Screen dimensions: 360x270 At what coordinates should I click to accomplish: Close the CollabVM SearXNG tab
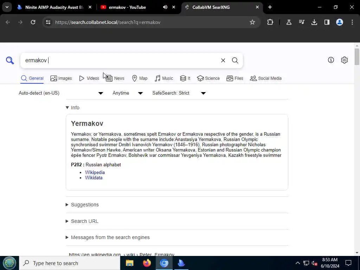(x=257, y=7)
